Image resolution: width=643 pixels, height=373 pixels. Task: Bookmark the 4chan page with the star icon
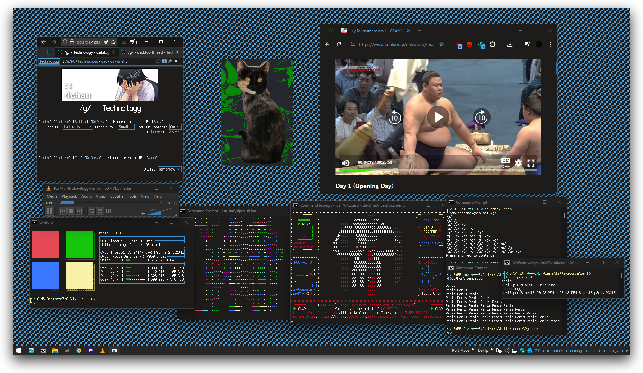pos(113,42)
